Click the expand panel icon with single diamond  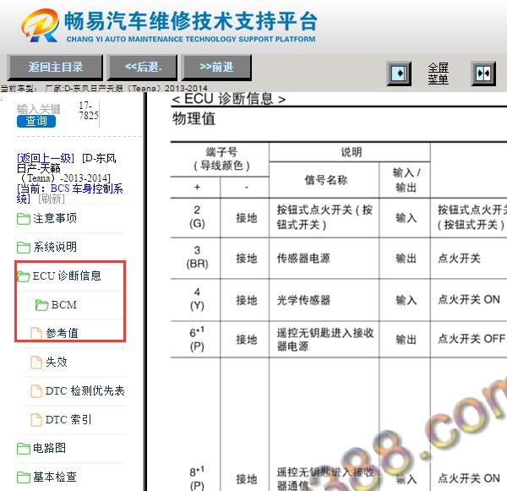coord(400,74)
